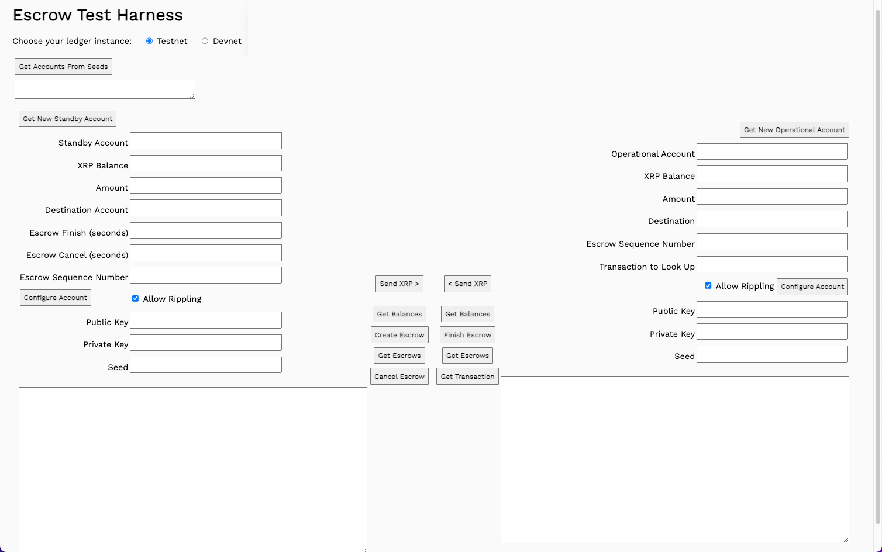Image resolution: width=882 pixels, height=552 pixels.
Task: Click Get New Operational Account
Action: (794, 129)
